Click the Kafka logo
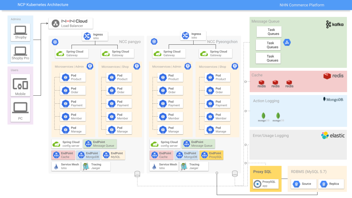352x198 pixels. pyautogui.click(x=334, y=24)
